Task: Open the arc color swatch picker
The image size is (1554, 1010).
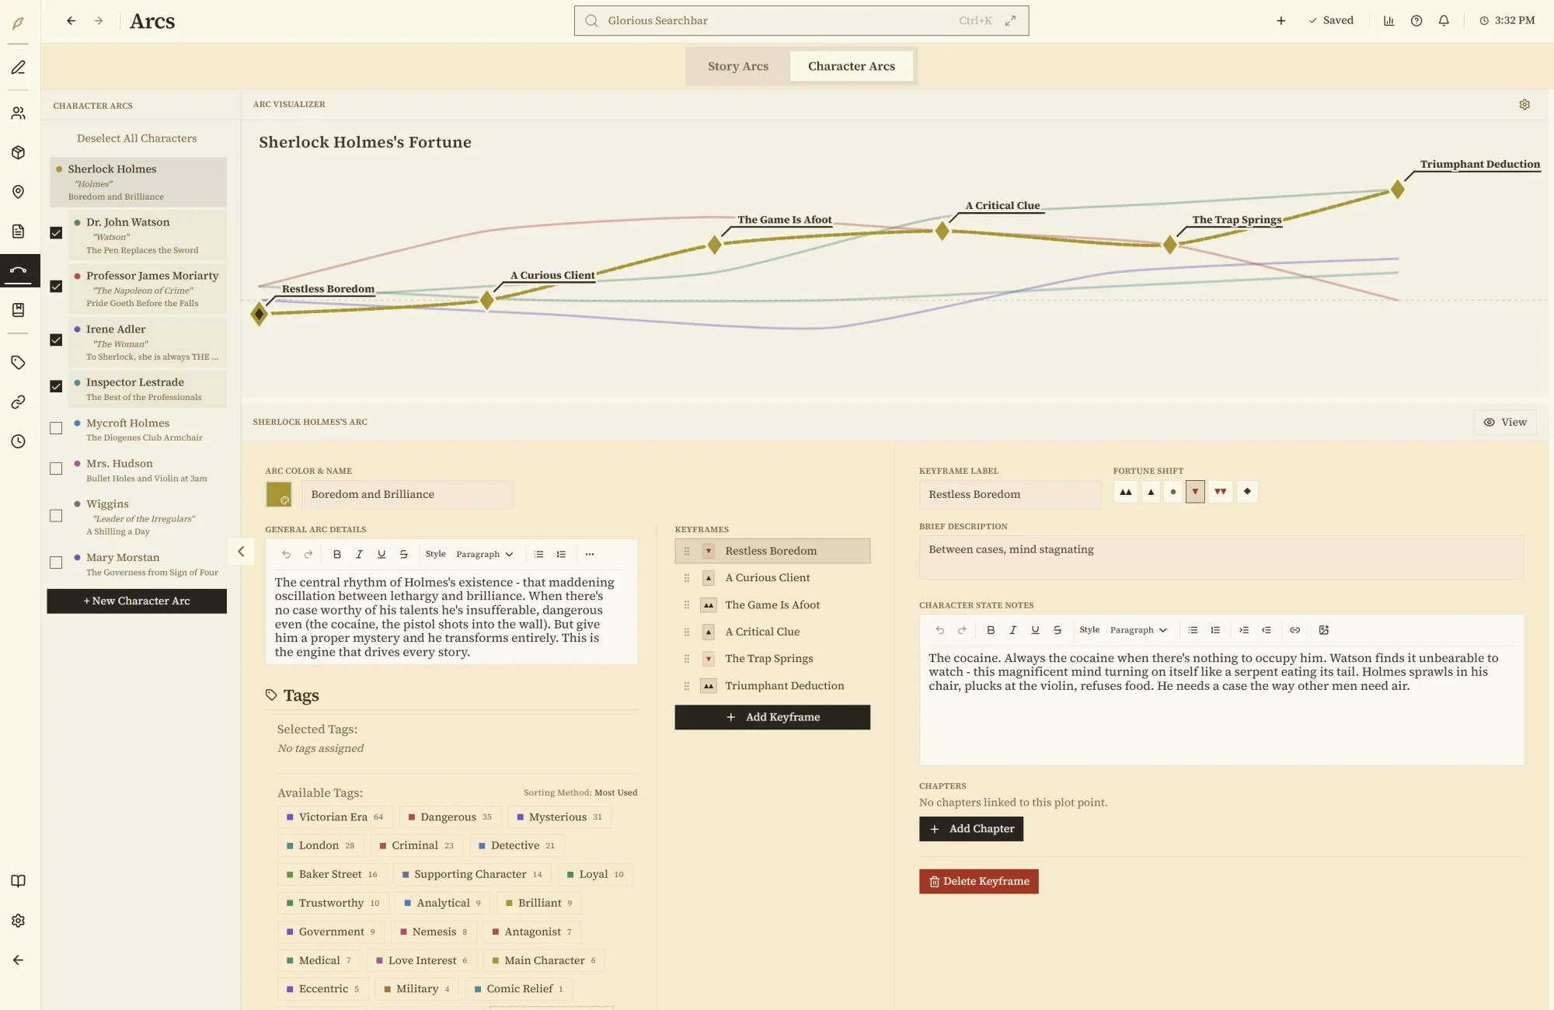Action: coord(279,495)
